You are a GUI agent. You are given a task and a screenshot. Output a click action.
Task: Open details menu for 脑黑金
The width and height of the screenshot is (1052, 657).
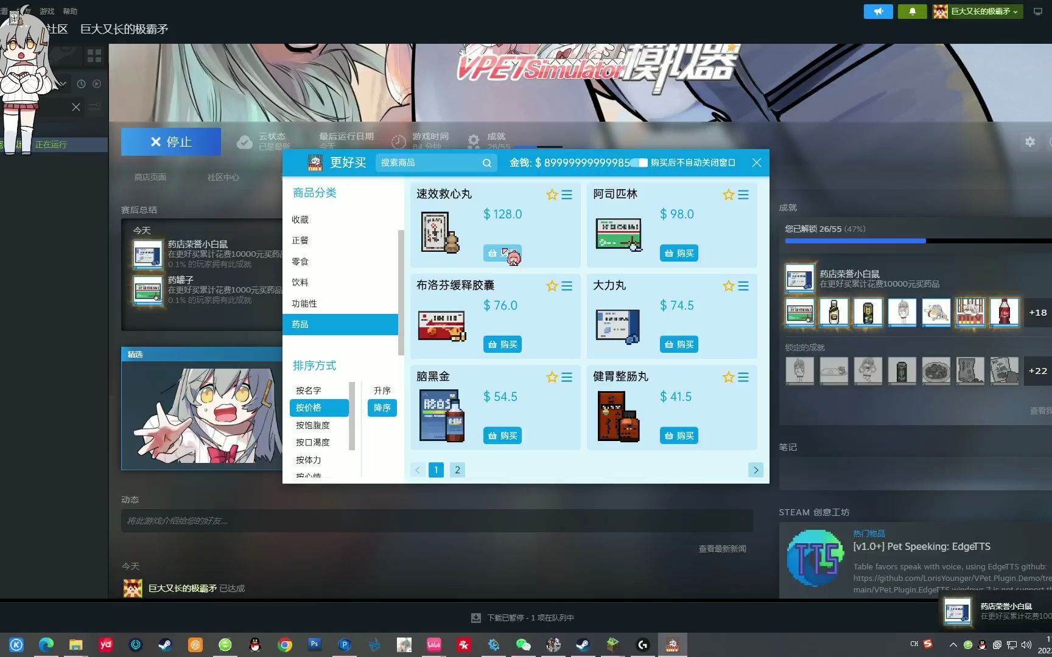[x=567, y=377]
